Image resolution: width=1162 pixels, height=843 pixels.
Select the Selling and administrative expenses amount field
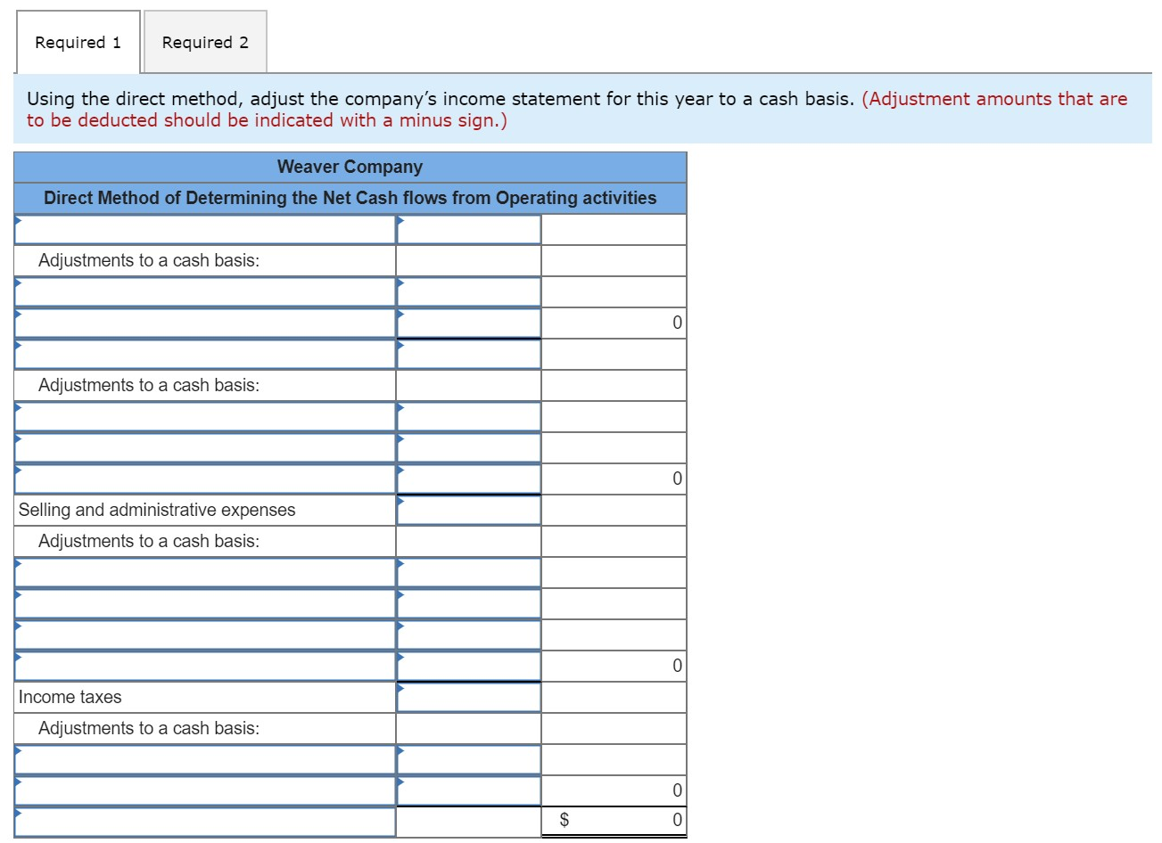coord(469,511)
